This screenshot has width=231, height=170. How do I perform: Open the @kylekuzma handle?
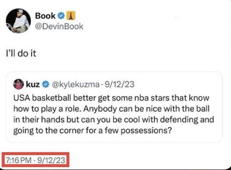coord(76,85)
